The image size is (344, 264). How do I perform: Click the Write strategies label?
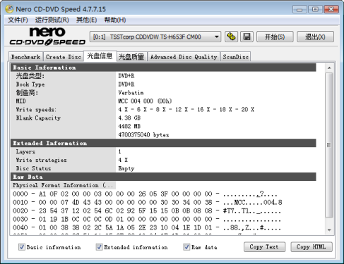pyautogui.click(x=41, y=160)
